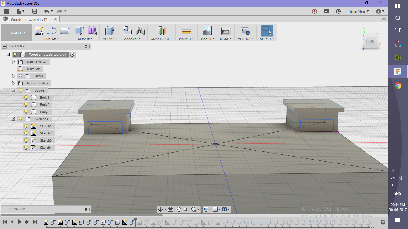Click the Redo arrow

click(60, 11)
